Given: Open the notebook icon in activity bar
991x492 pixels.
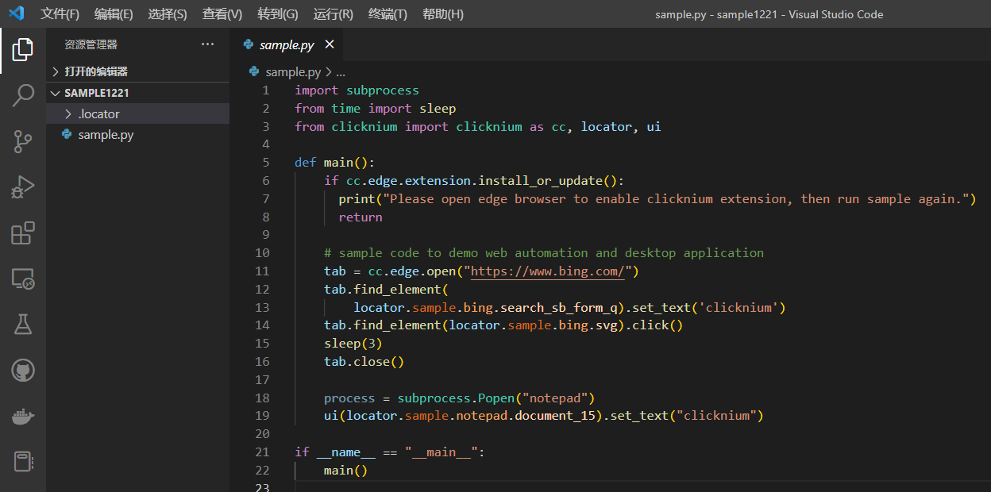Looking at the screenshot, I should point(22,462).
